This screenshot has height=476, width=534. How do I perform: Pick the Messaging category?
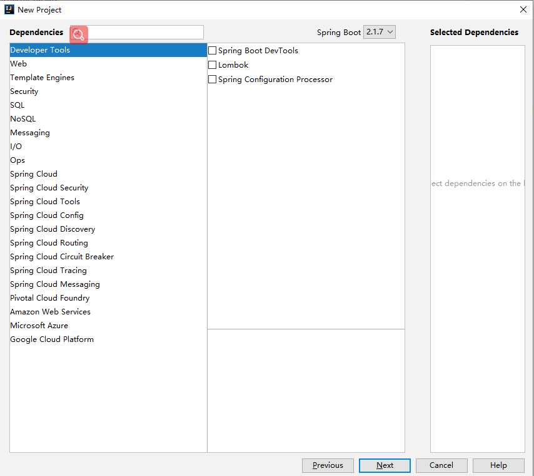pos(108,132)
